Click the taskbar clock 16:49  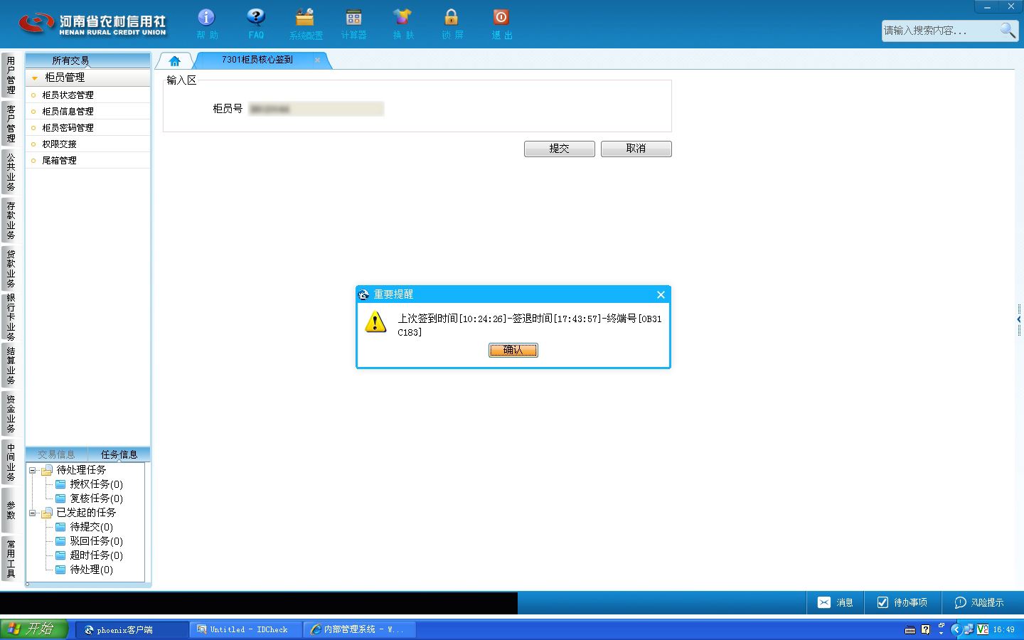click(1003, 629)
